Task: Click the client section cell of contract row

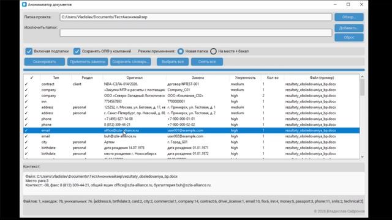Action: 77,84
